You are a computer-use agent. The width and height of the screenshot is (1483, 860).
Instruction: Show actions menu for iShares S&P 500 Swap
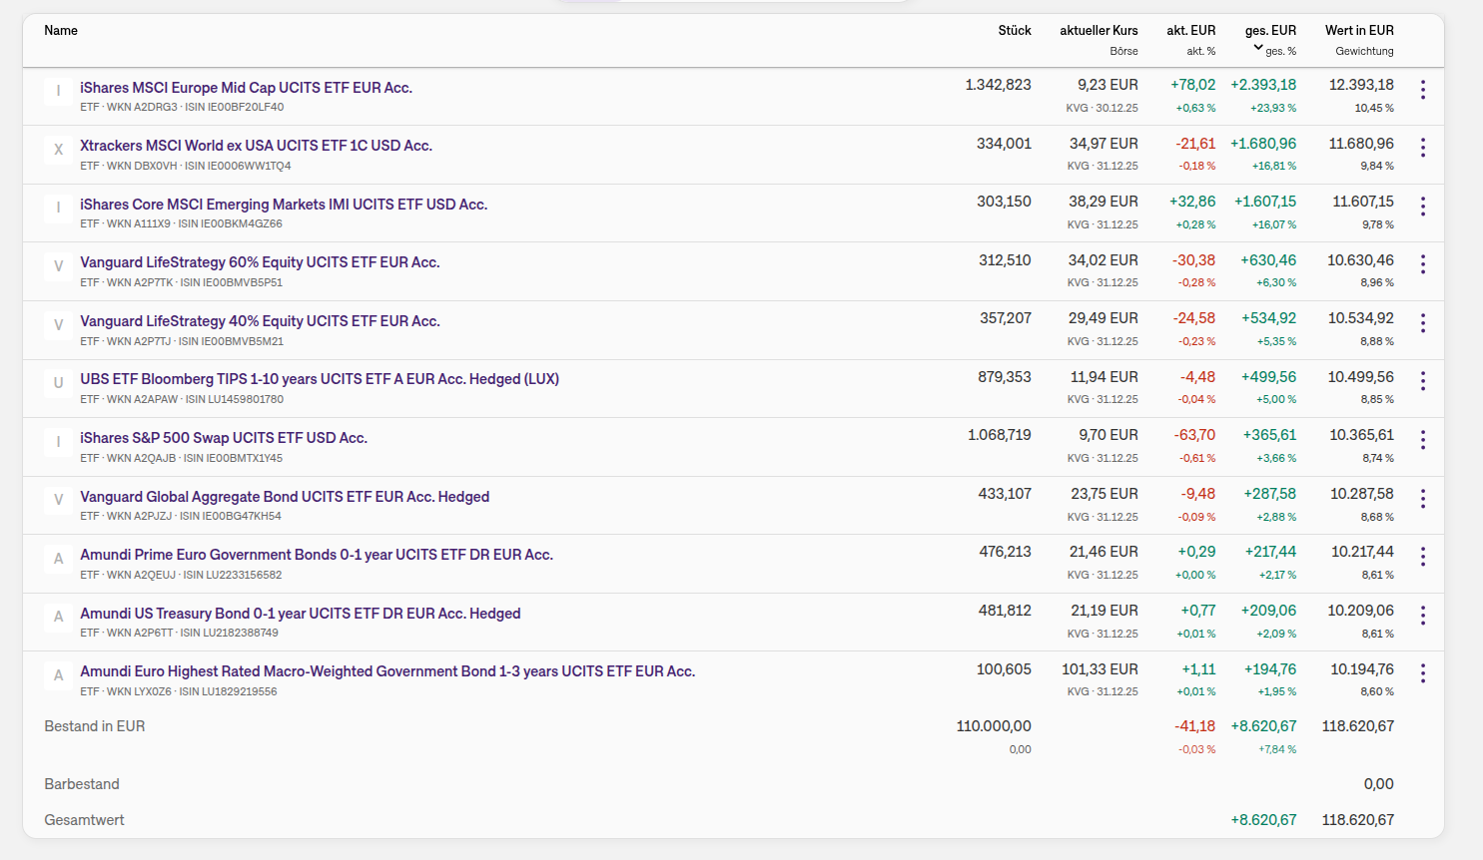coord(1423,440)
